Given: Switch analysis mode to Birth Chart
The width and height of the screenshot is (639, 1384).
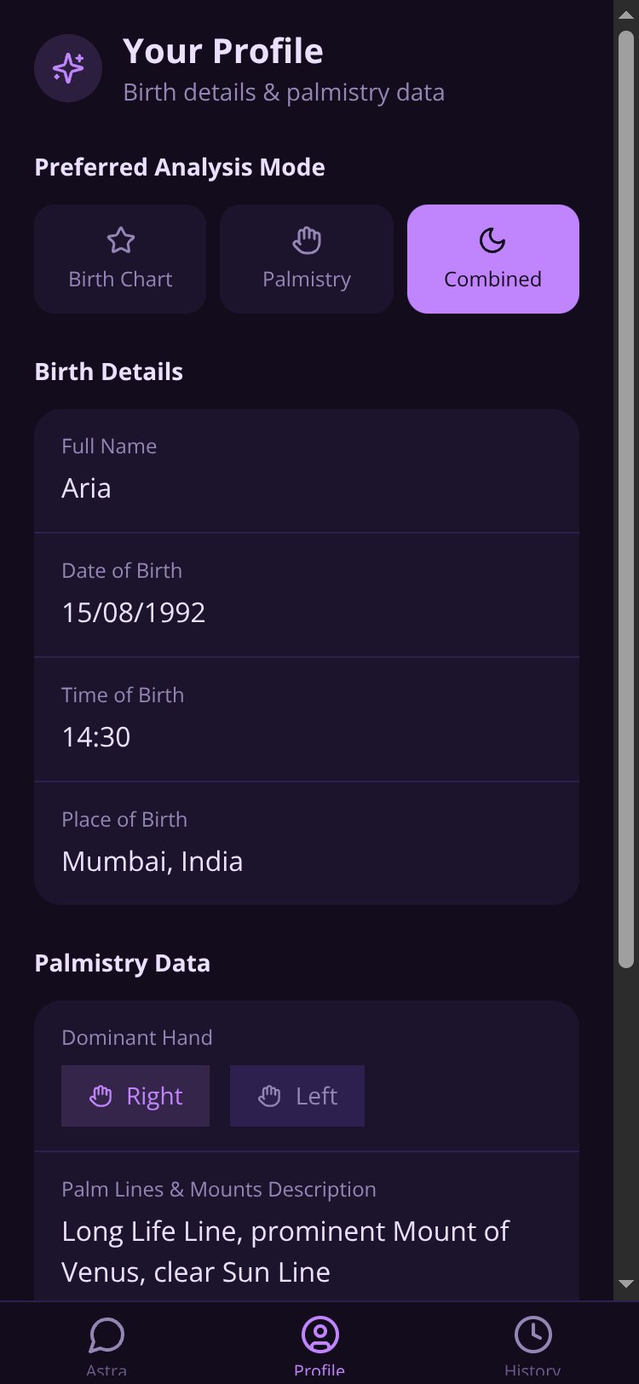Looking at the screenshot, I should coord(120,259).
